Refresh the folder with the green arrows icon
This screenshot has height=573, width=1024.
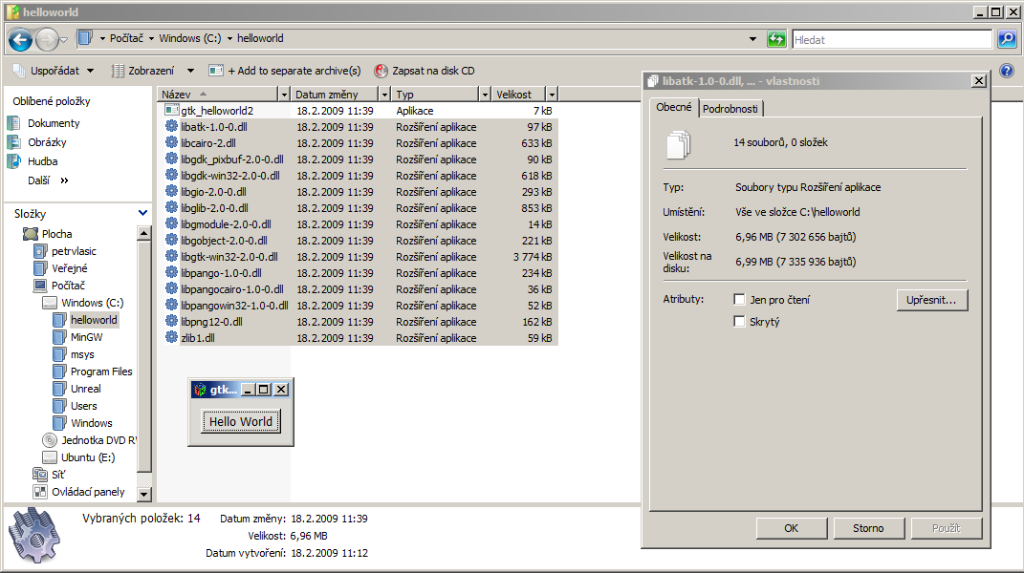(x=776, y=39)
